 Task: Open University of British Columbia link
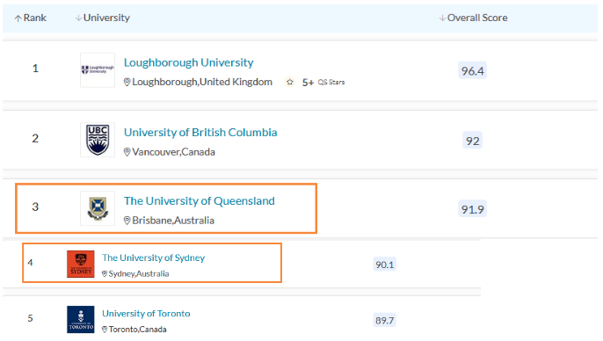click(x=200, y=132)
